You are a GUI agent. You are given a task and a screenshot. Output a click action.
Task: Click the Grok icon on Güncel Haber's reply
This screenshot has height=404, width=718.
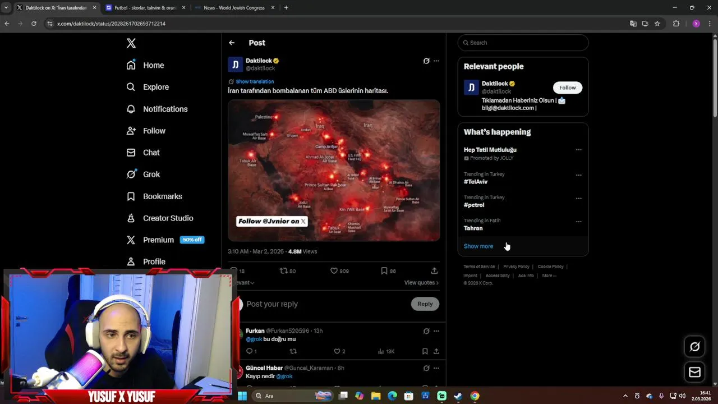426,368
